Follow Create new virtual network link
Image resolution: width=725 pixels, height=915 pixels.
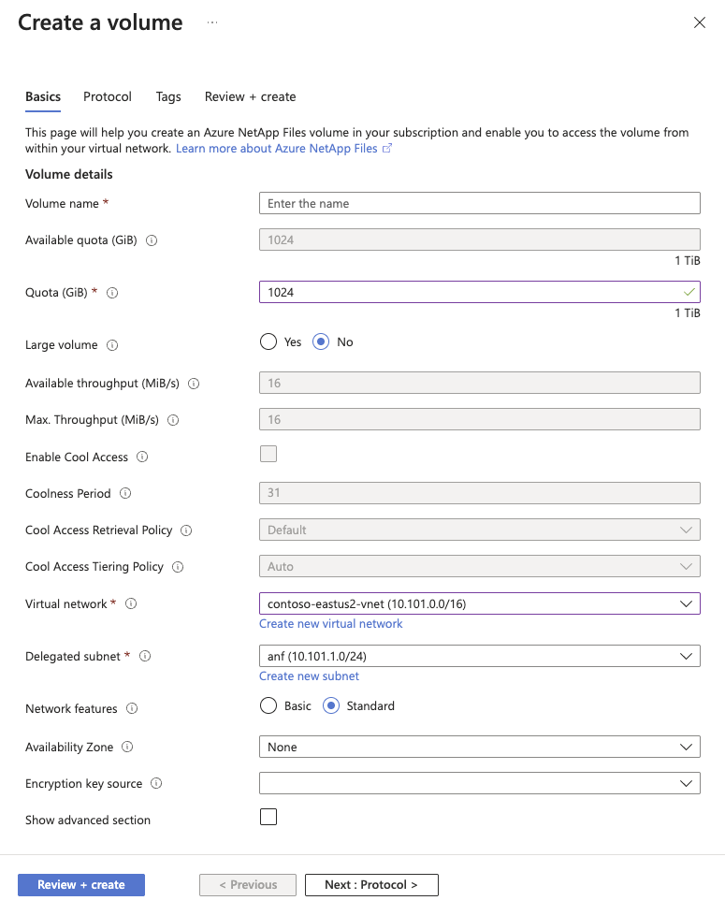point(330,624)
